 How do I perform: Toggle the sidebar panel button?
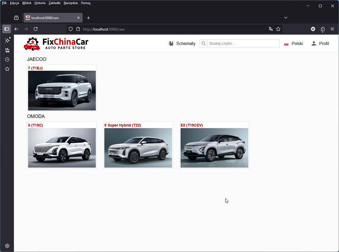tap(6, 29)
